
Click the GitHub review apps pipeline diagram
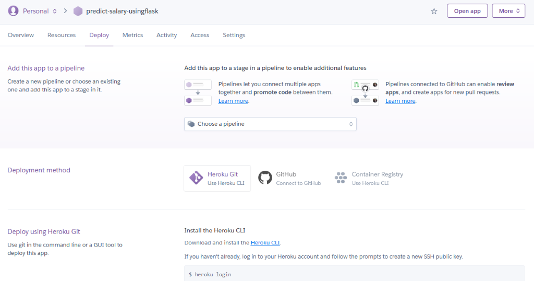365,92
